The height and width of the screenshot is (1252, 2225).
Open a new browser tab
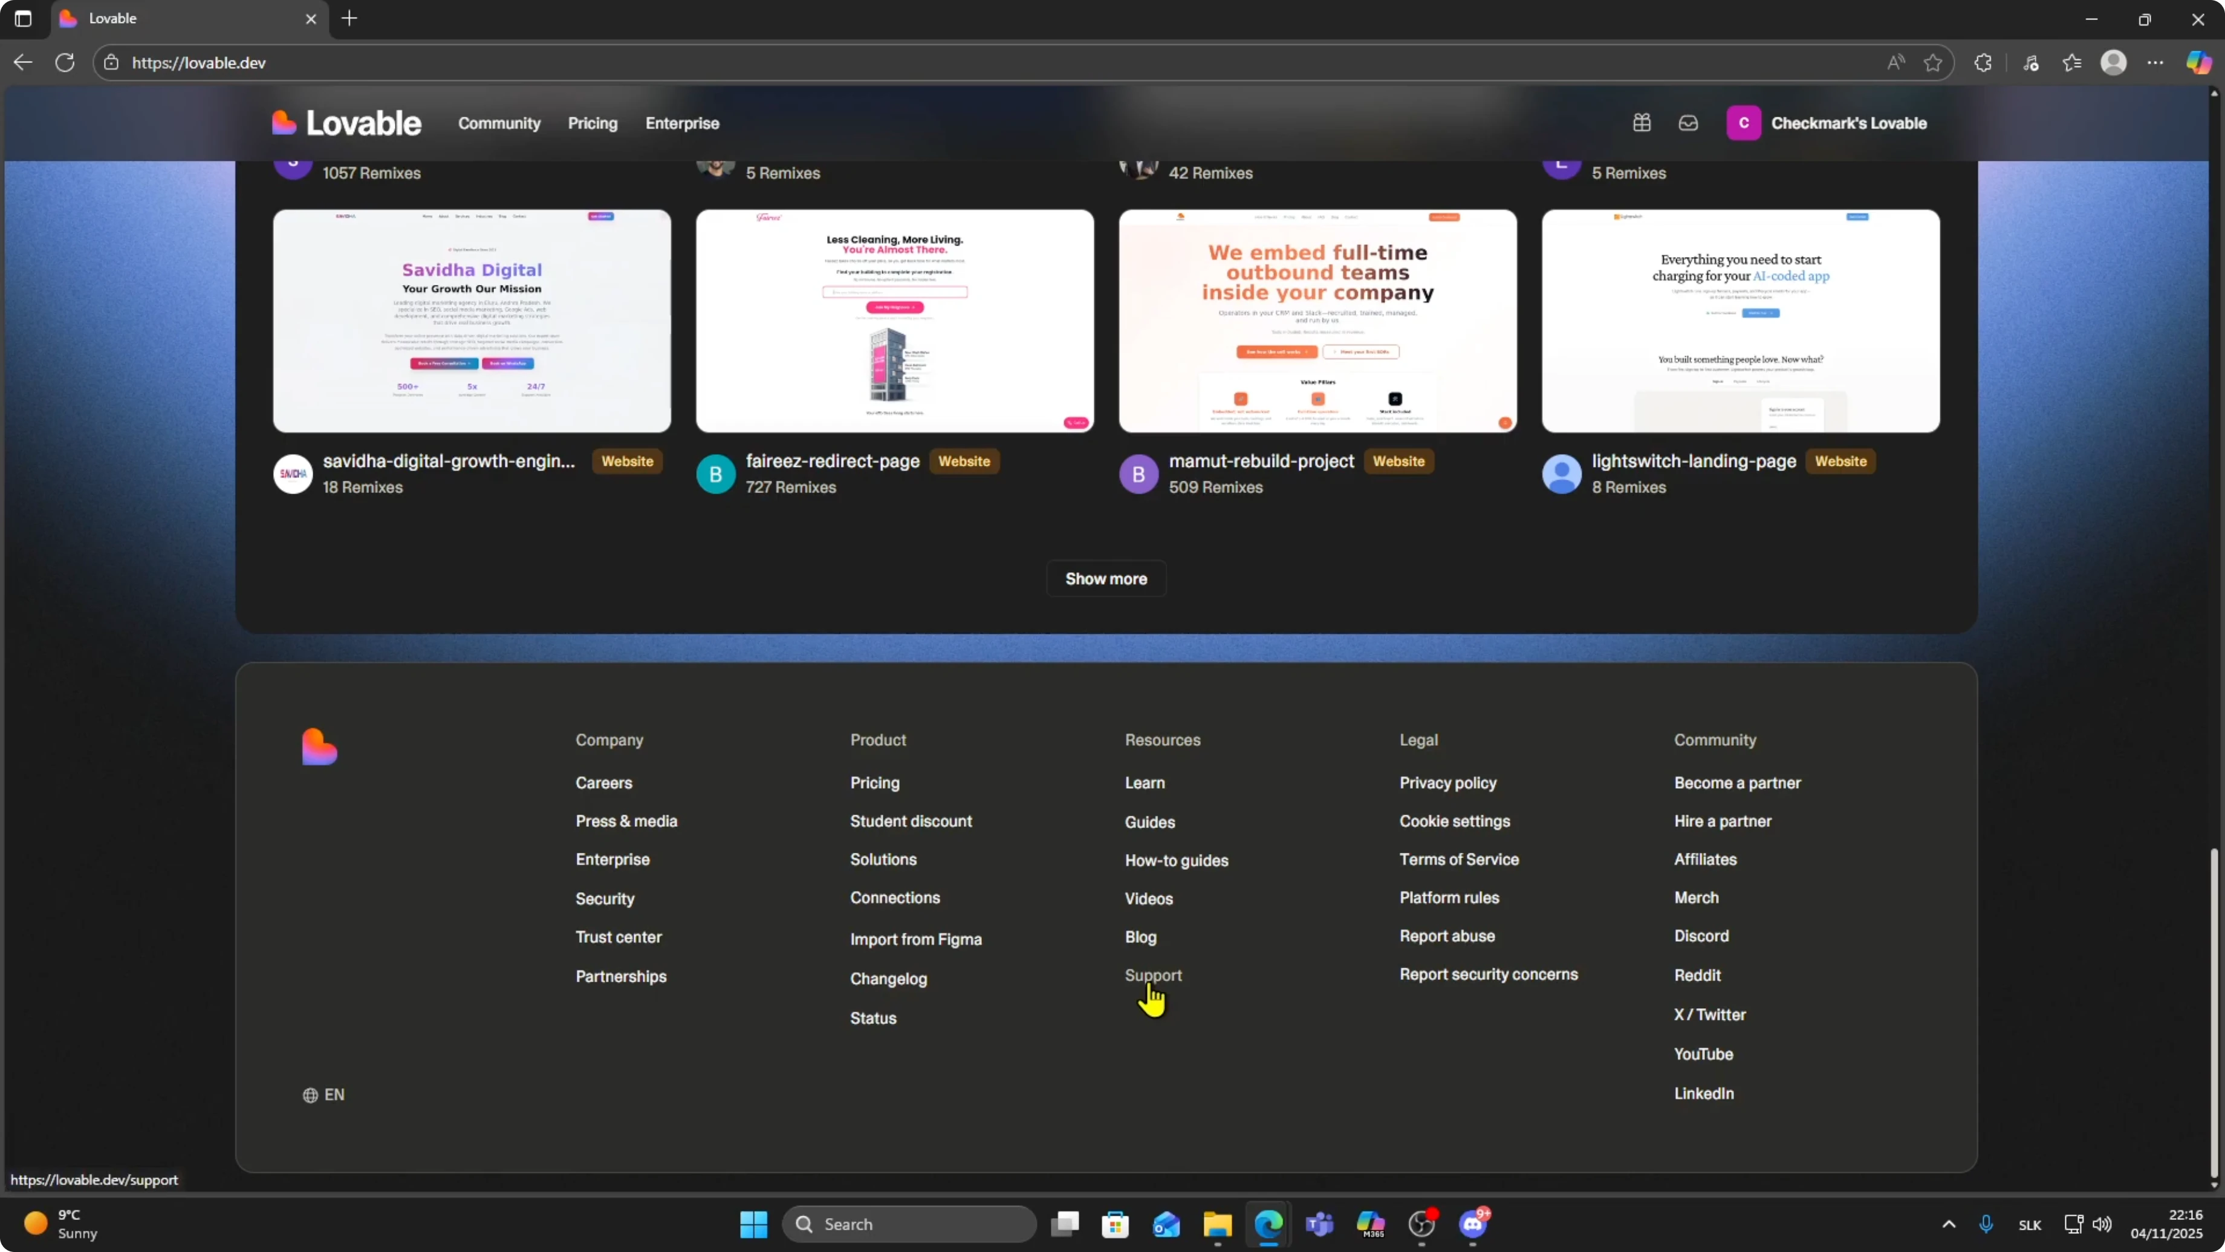tap(349, 18)
